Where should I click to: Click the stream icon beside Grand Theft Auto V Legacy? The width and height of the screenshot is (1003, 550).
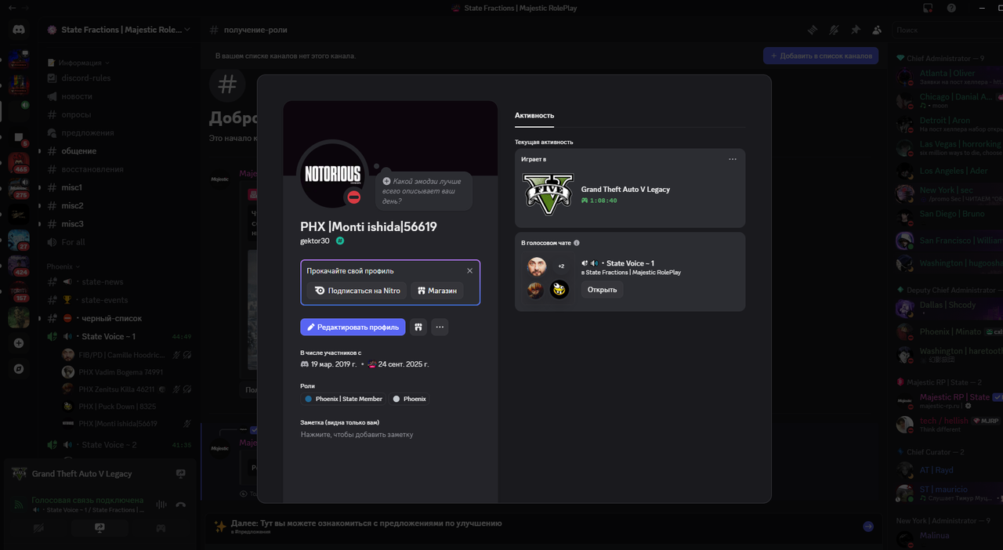pyautogui.click(x=181, y=474)
